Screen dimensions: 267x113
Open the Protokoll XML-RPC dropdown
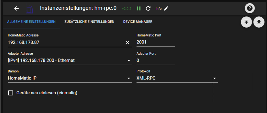[177, 78]
